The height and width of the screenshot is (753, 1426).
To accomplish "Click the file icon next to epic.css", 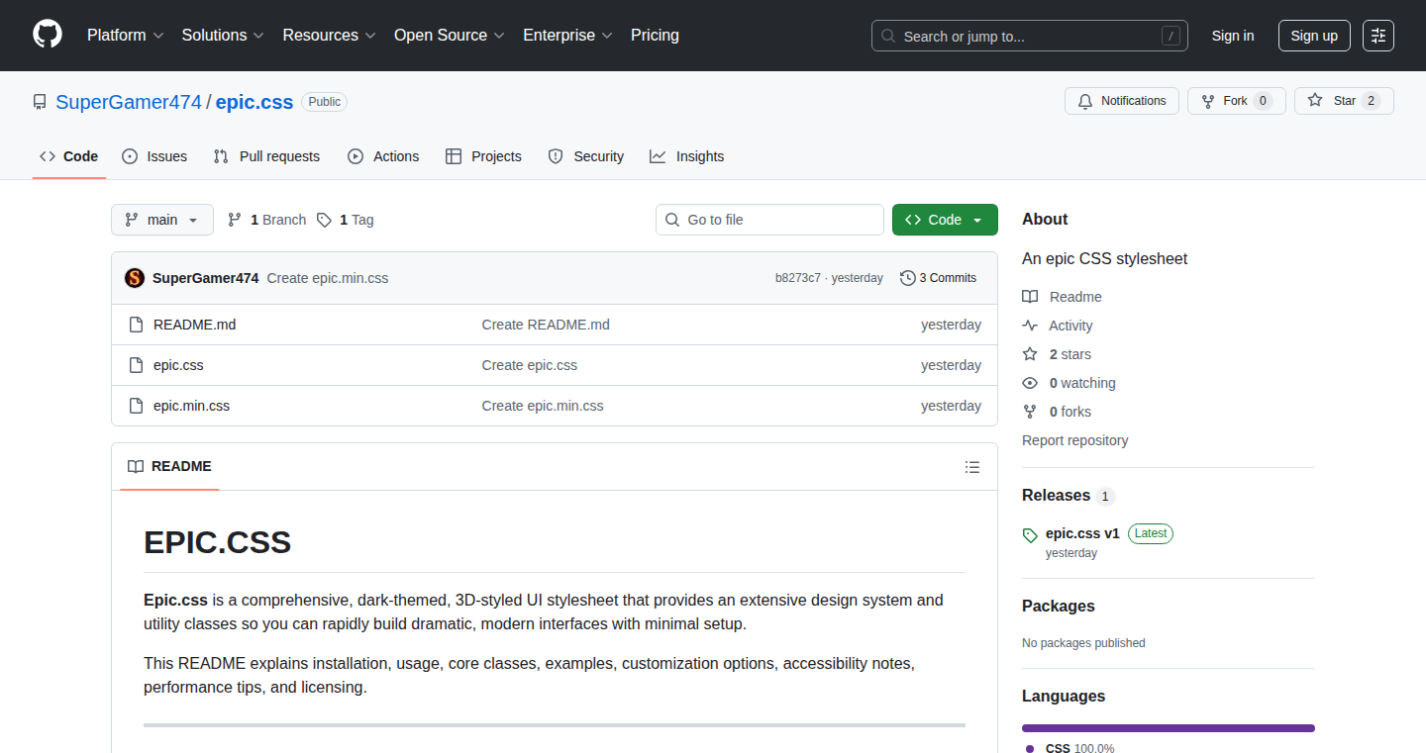I will tap(137, 365).
